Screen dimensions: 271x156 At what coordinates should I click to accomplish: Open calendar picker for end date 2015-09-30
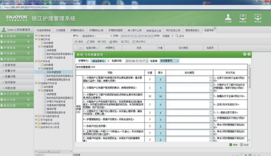click(153, 36)
